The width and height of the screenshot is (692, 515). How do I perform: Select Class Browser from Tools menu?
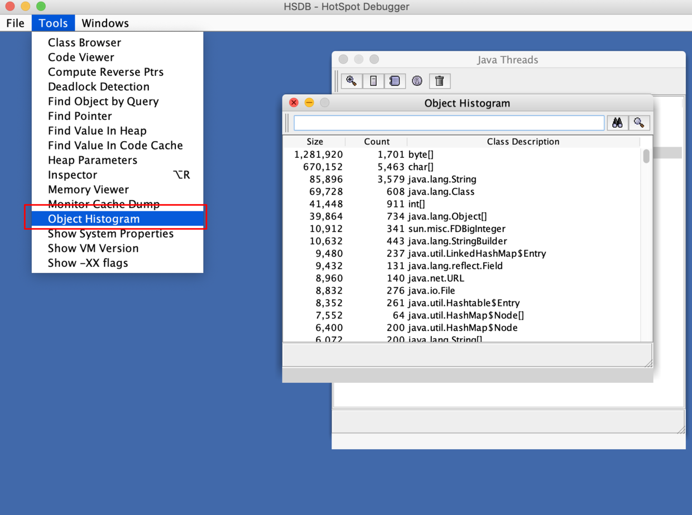(x=84, y=42)
